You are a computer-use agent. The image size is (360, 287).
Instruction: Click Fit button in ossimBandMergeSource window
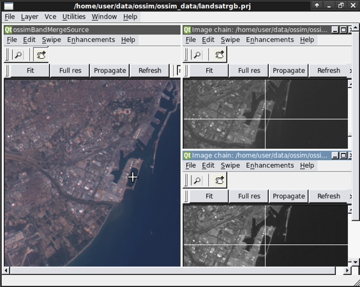pos(30,70)
